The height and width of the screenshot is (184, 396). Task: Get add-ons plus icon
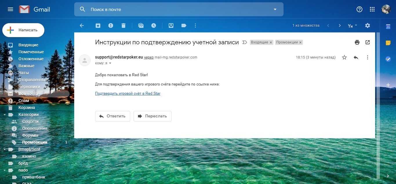pyautogui.click(x=388, y=85)
